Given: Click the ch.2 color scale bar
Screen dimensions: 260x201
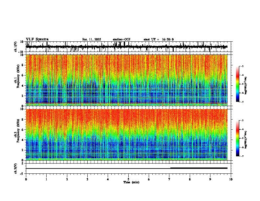Looking at the screenshot, I should point(237,138).
